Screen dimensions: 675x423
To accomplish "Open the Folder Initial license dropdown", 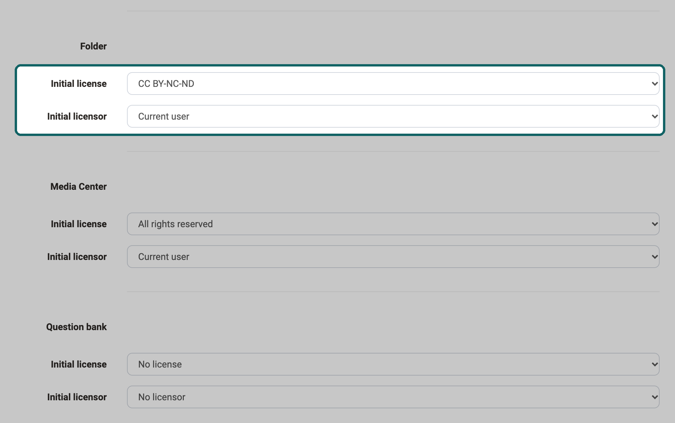I will pyautogui.click(x=393, y=84).
